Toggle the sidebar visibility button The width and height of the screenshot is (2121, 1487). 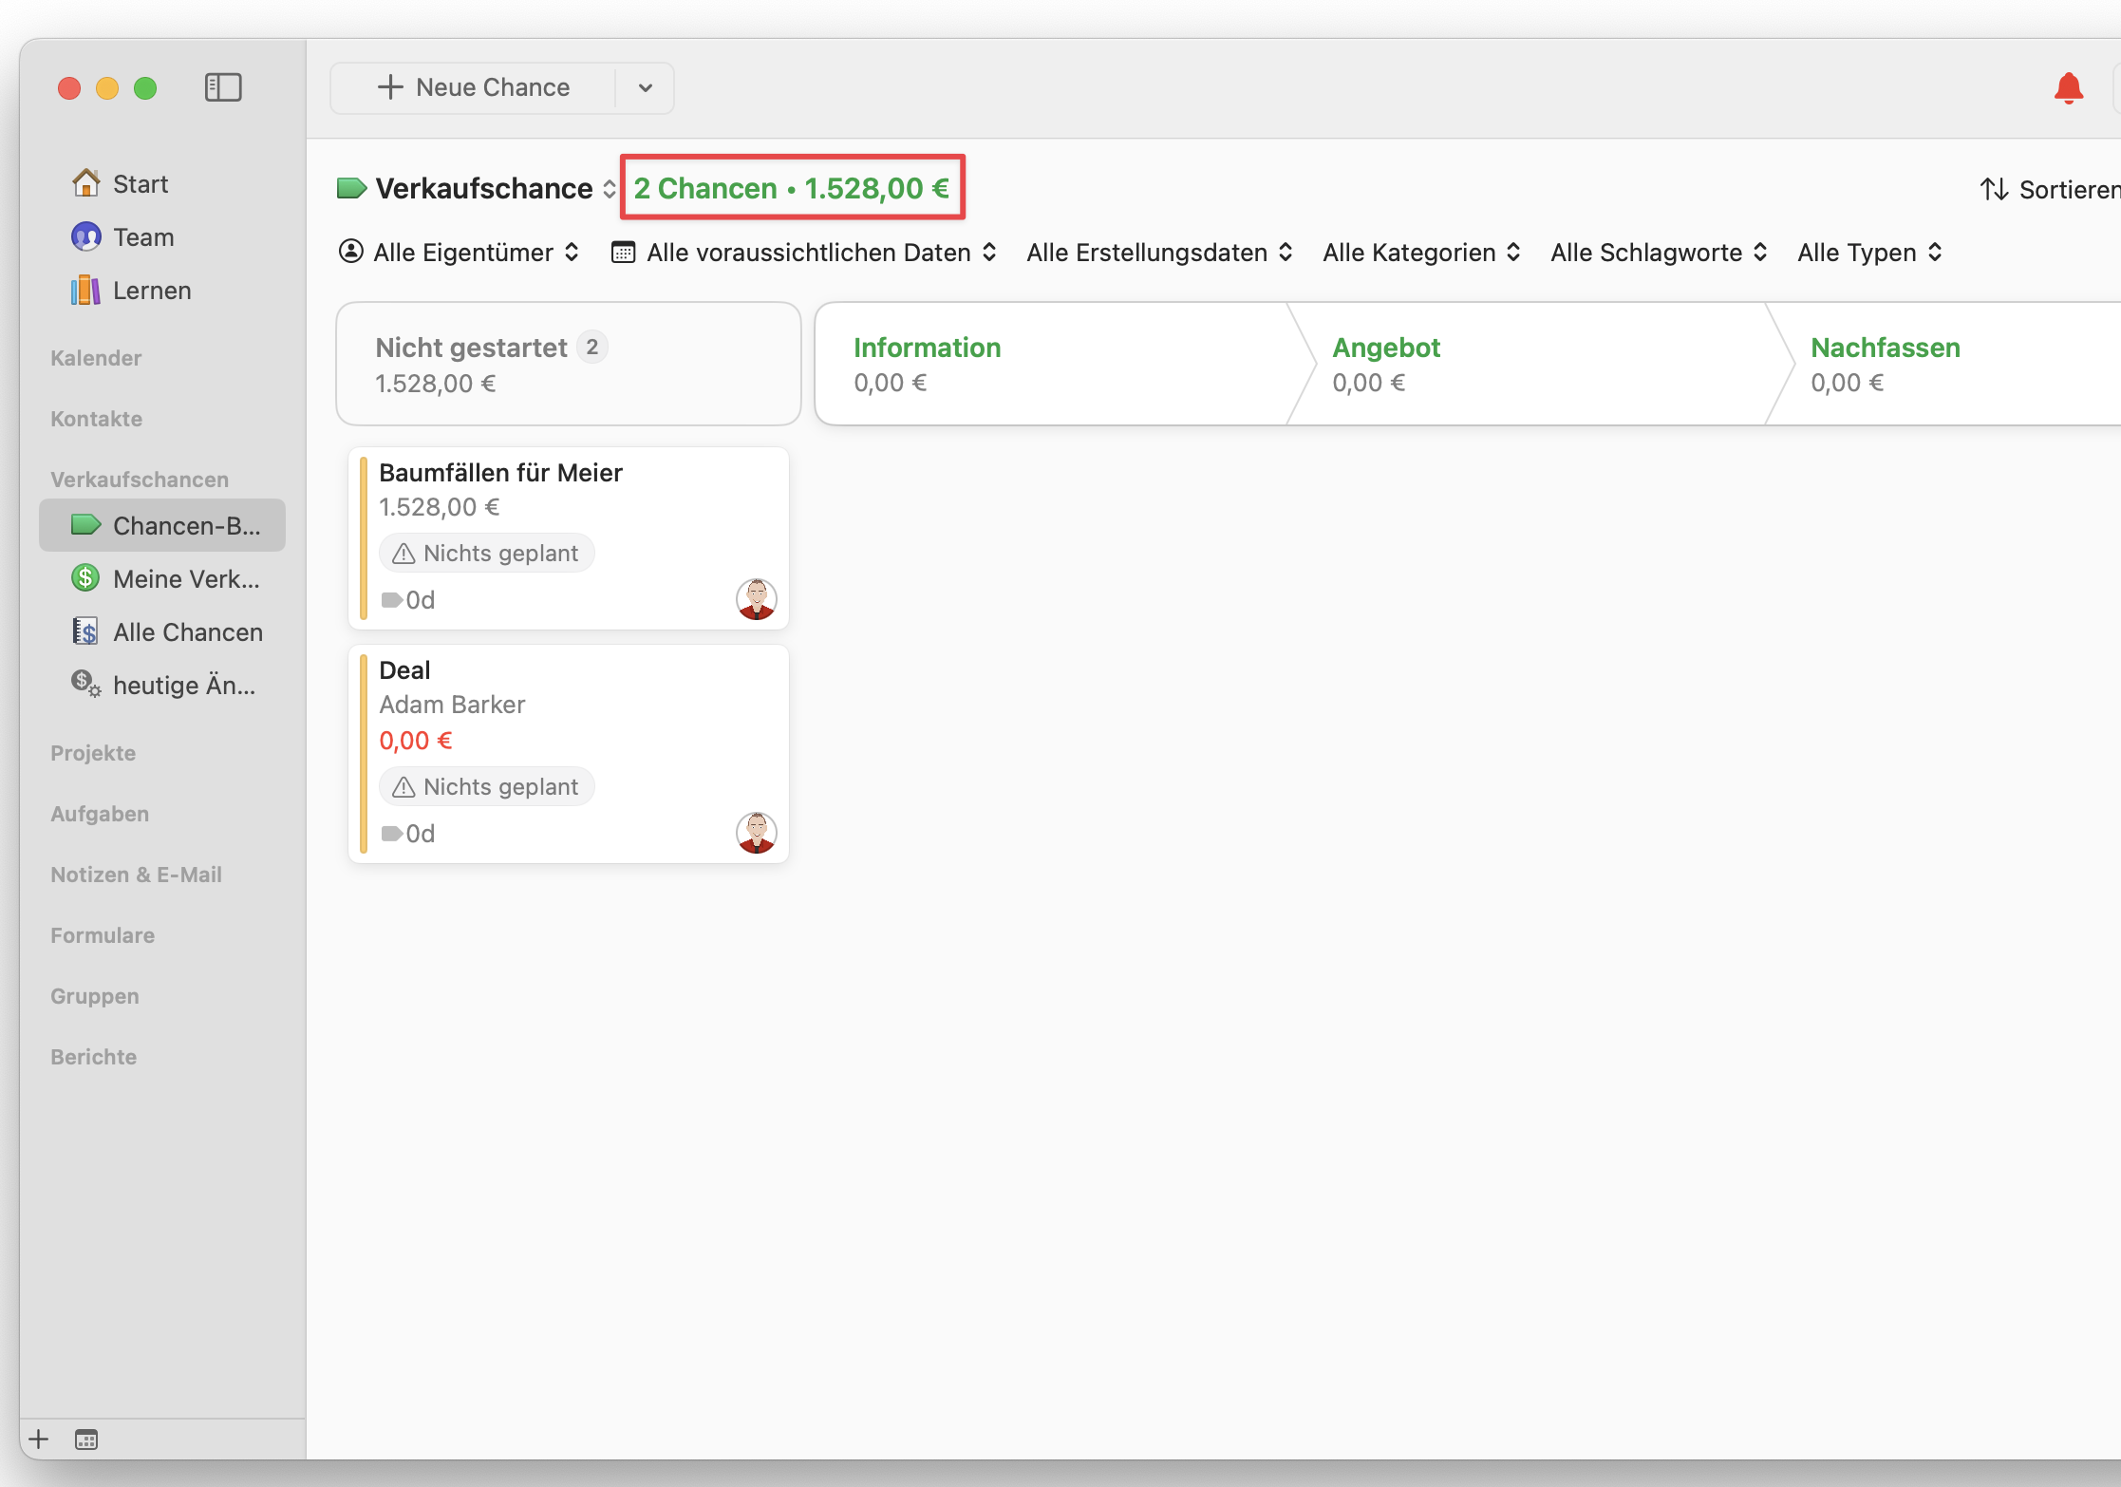pos(223,87)
